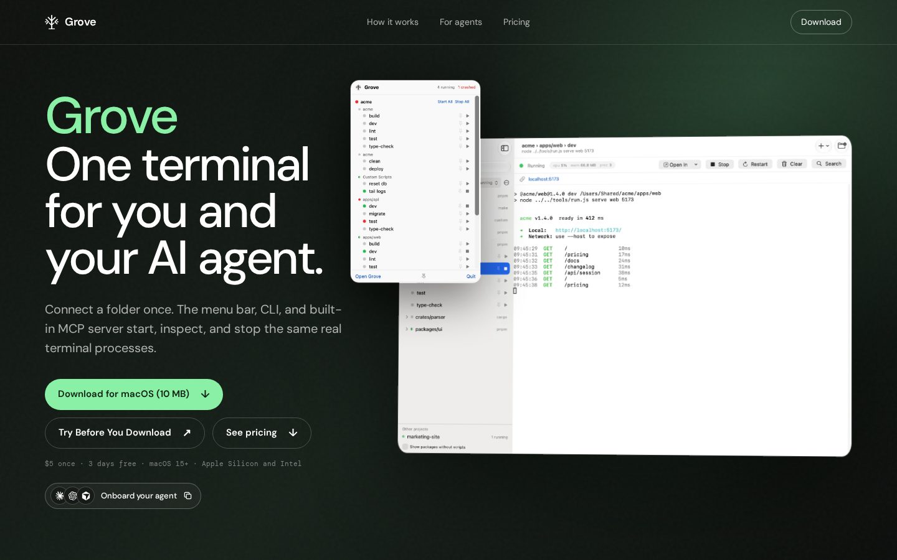Click Download for macOS (10 MB)

(x=134, y=394)
